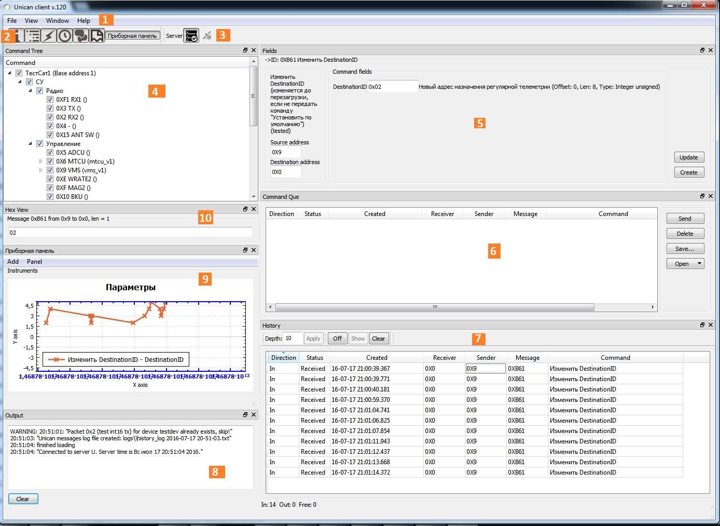Select the command tree list icon
Image resolution: width=720 pixels, height=526 pixels.
coord(32,35)
